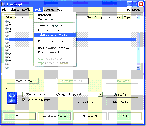This screenshot has width=146, height=126.
Task: Click drive list scrollbar up arrow
Action: 138,17
